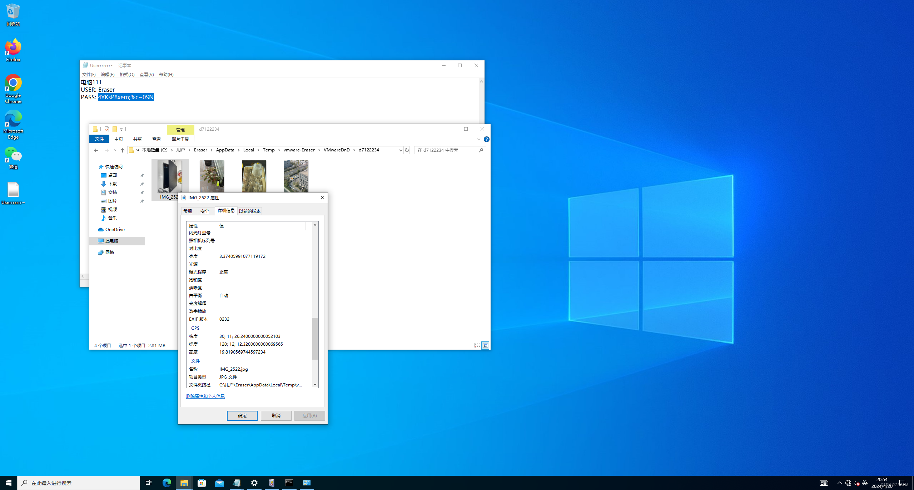
Task: Open the 格式(O) menu in Notepad
Action: [127, 75]
